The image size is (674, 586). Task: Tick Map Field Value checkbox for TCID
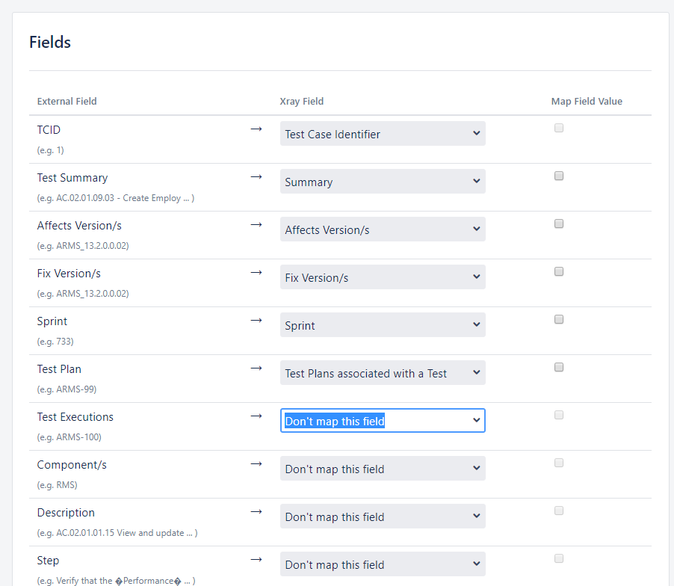click(x=559, y=128)
